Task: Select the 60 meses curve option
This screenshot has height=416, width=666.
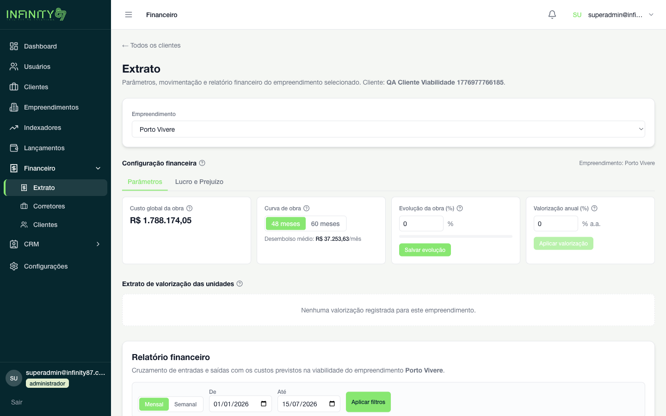Action: pos(325,224)
